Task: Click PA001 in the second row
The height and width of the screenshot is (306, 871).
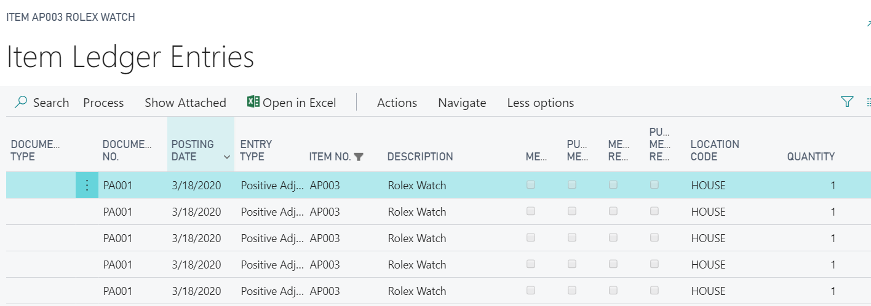Action: point(117,212)
